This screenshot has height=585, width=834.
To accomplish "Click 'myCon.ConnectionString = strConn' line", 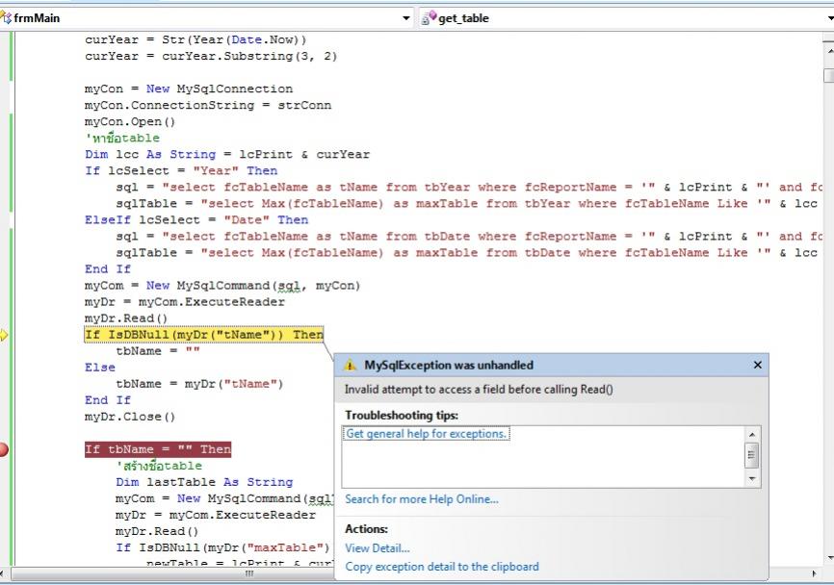I will point(208,105).
